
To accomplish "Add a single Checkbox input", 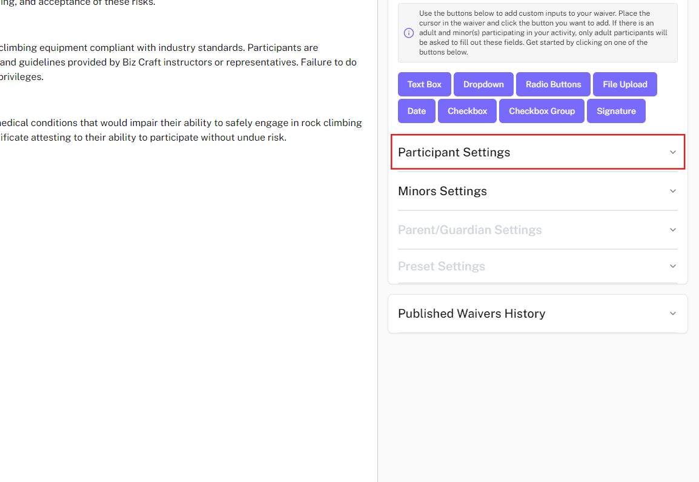I will point(467,111).
